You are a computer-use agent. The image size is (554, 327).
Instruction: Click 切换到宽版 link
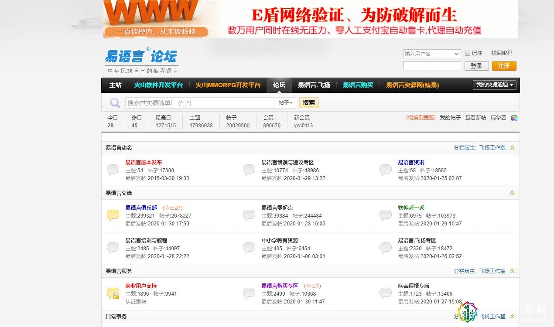[421, 118]
